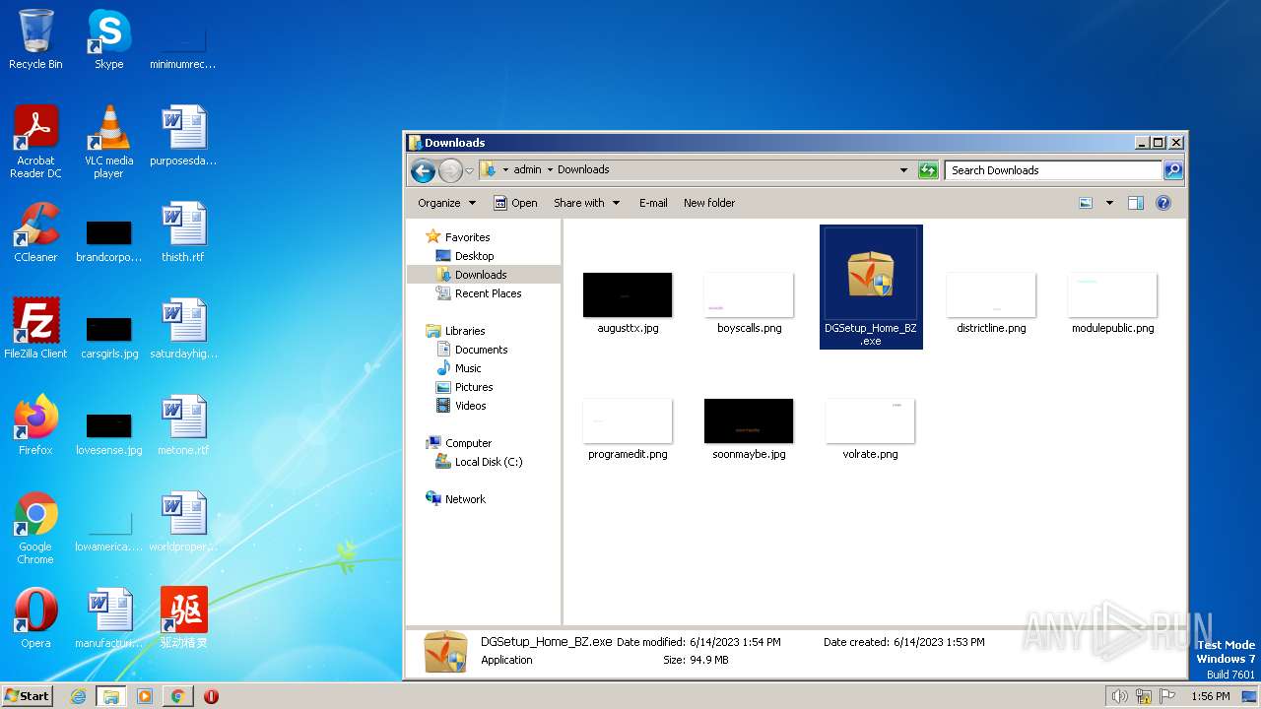Select programedit.png file
The height and width of the screenshot is (709, 1261).
(x=628, y=429)
